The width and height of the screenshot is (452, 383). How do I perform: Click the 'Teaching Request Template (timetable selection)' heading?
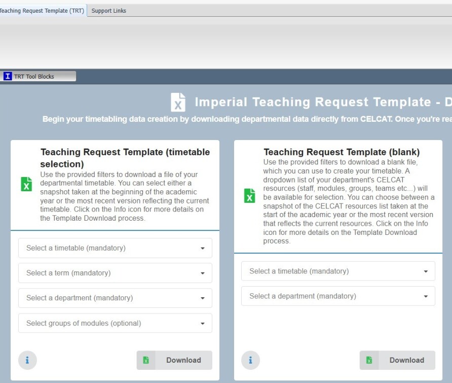(125, 158)
